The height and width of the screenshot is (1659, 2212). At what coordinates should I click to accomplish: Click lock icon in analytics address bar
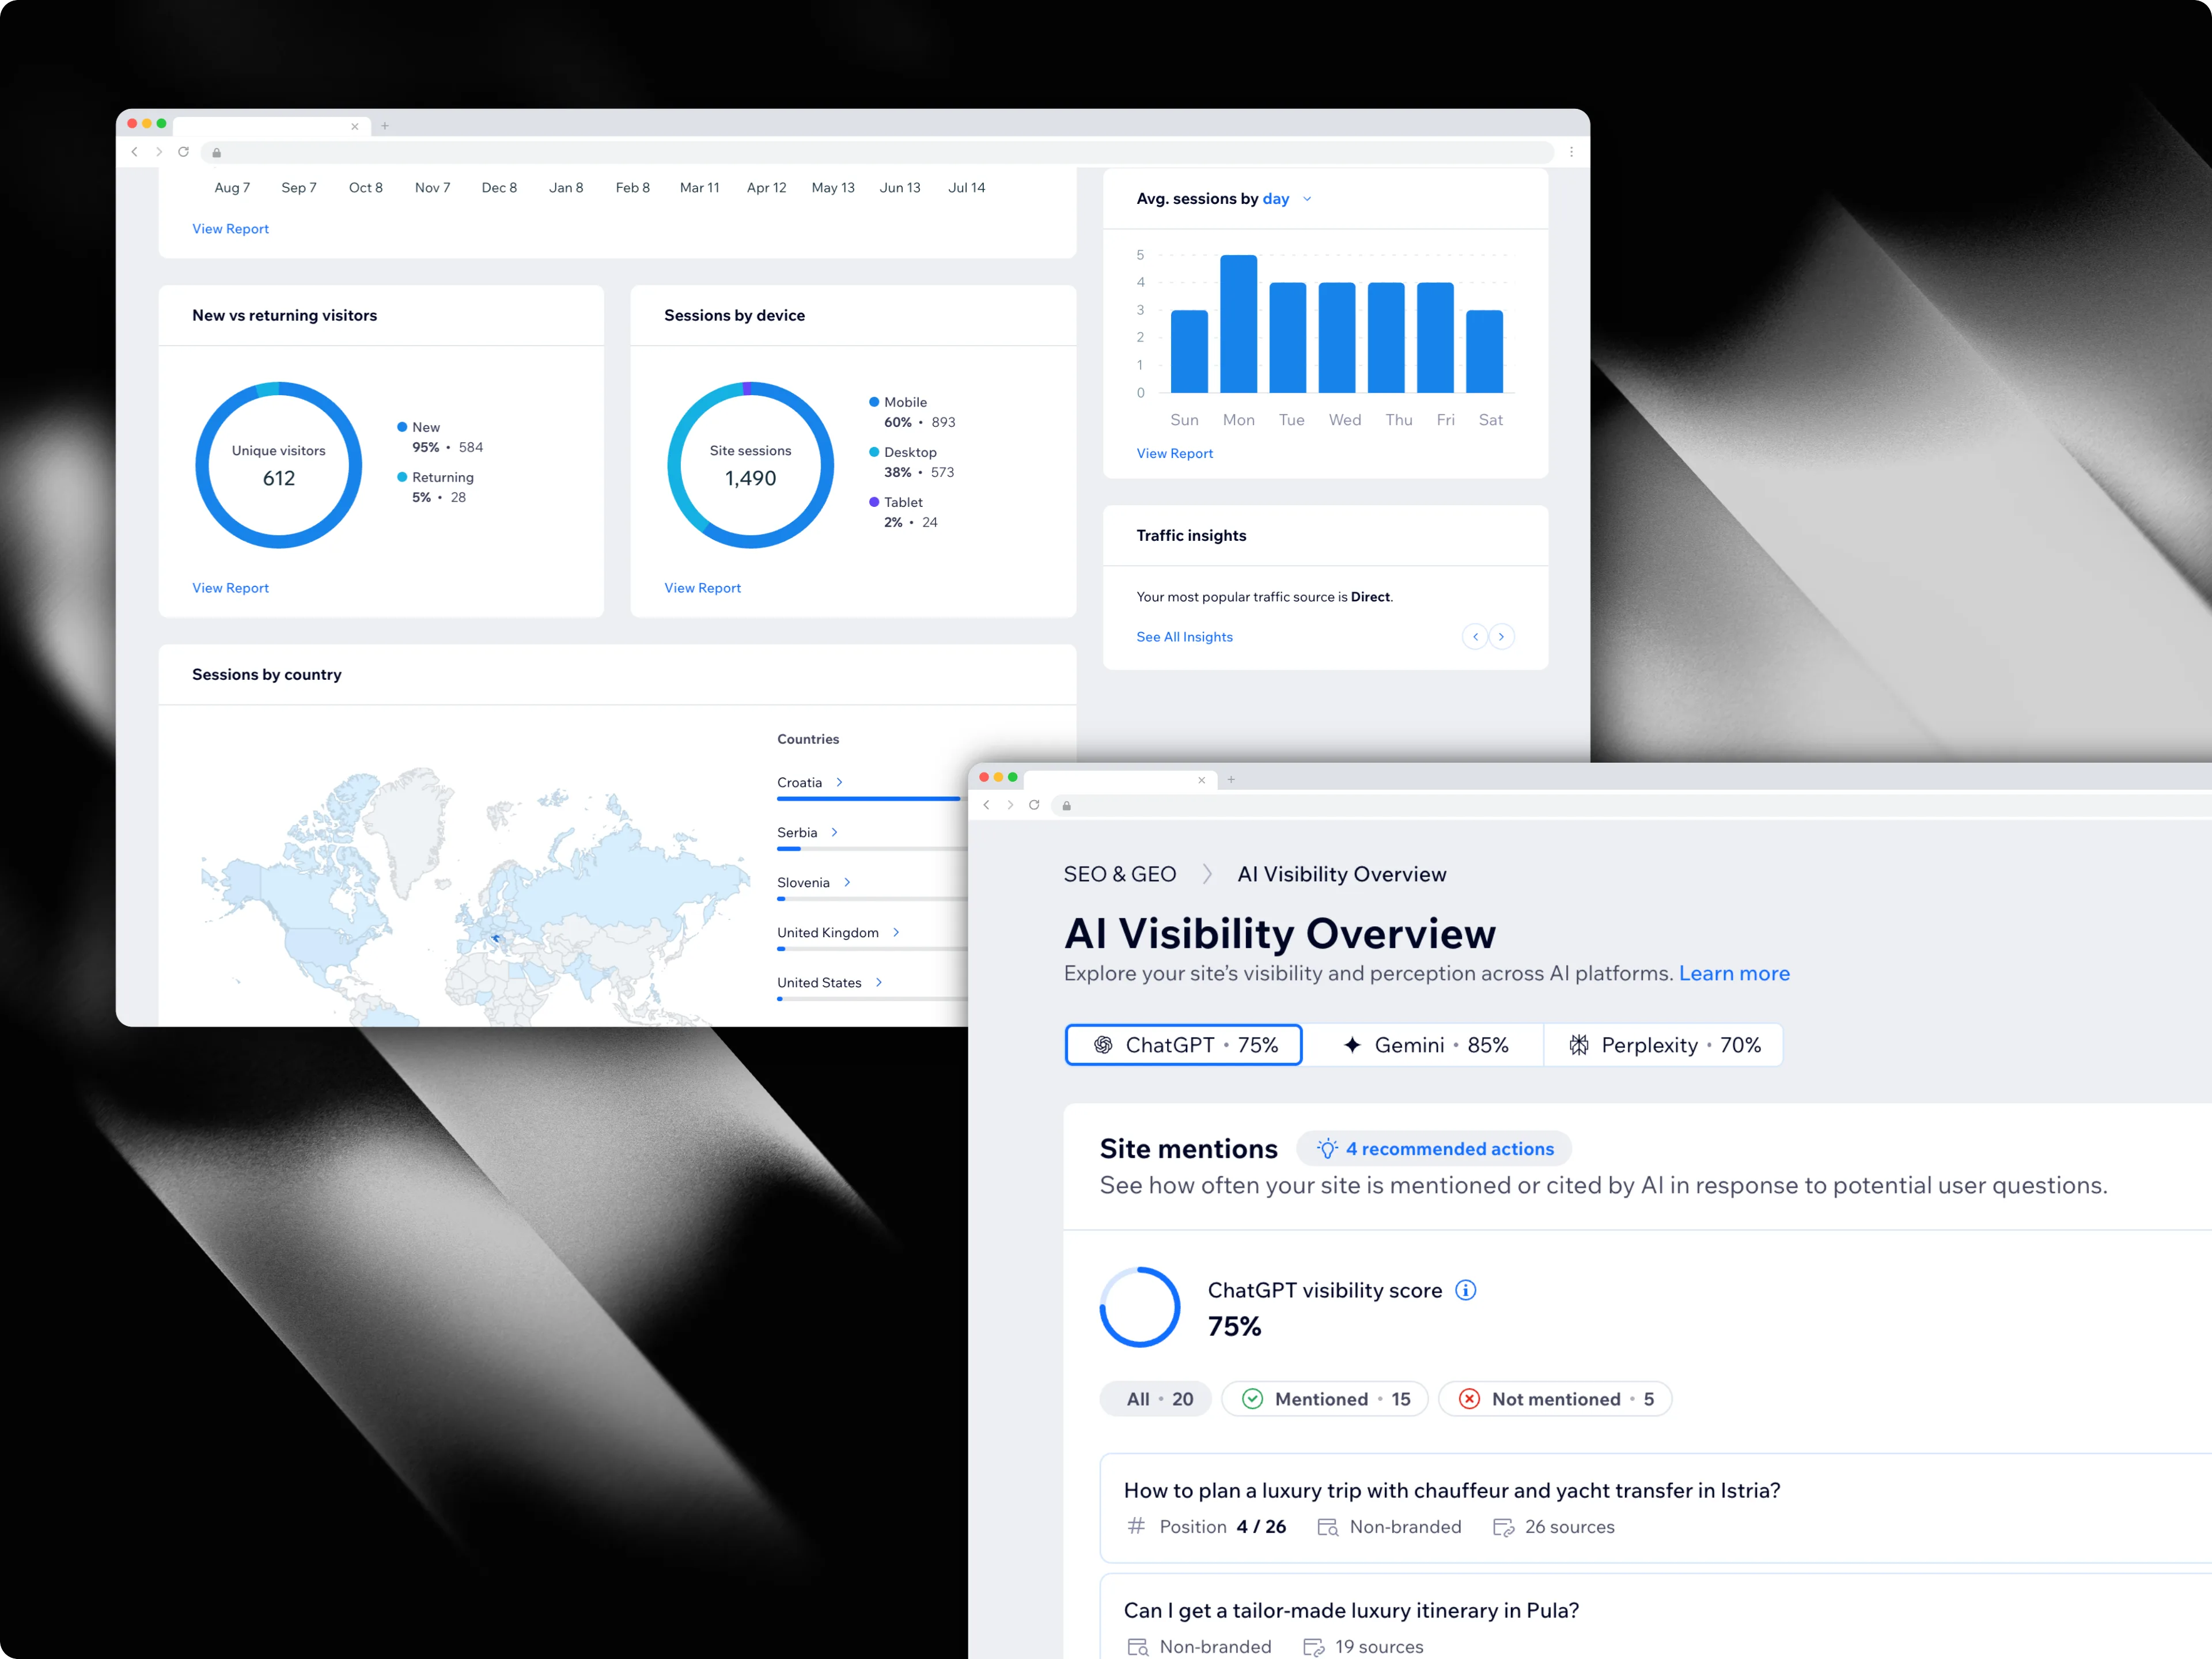click(x=217, y=153)
